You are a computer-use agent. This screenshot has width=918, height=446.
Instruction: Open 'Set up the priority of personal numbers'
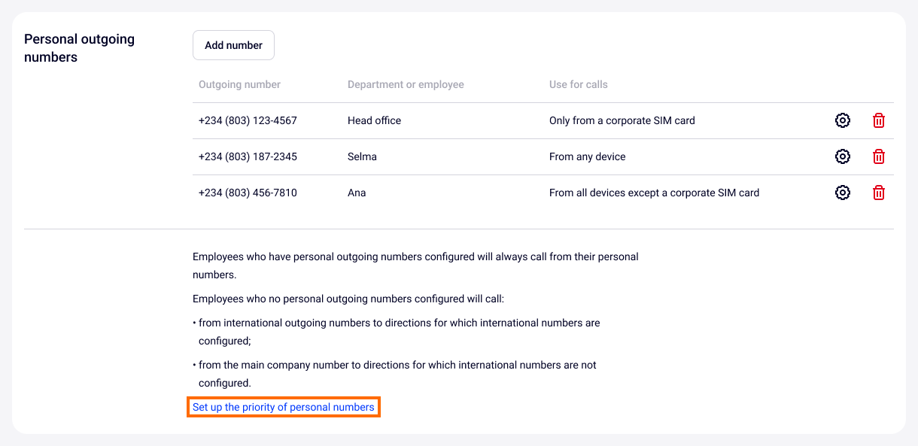283,407
